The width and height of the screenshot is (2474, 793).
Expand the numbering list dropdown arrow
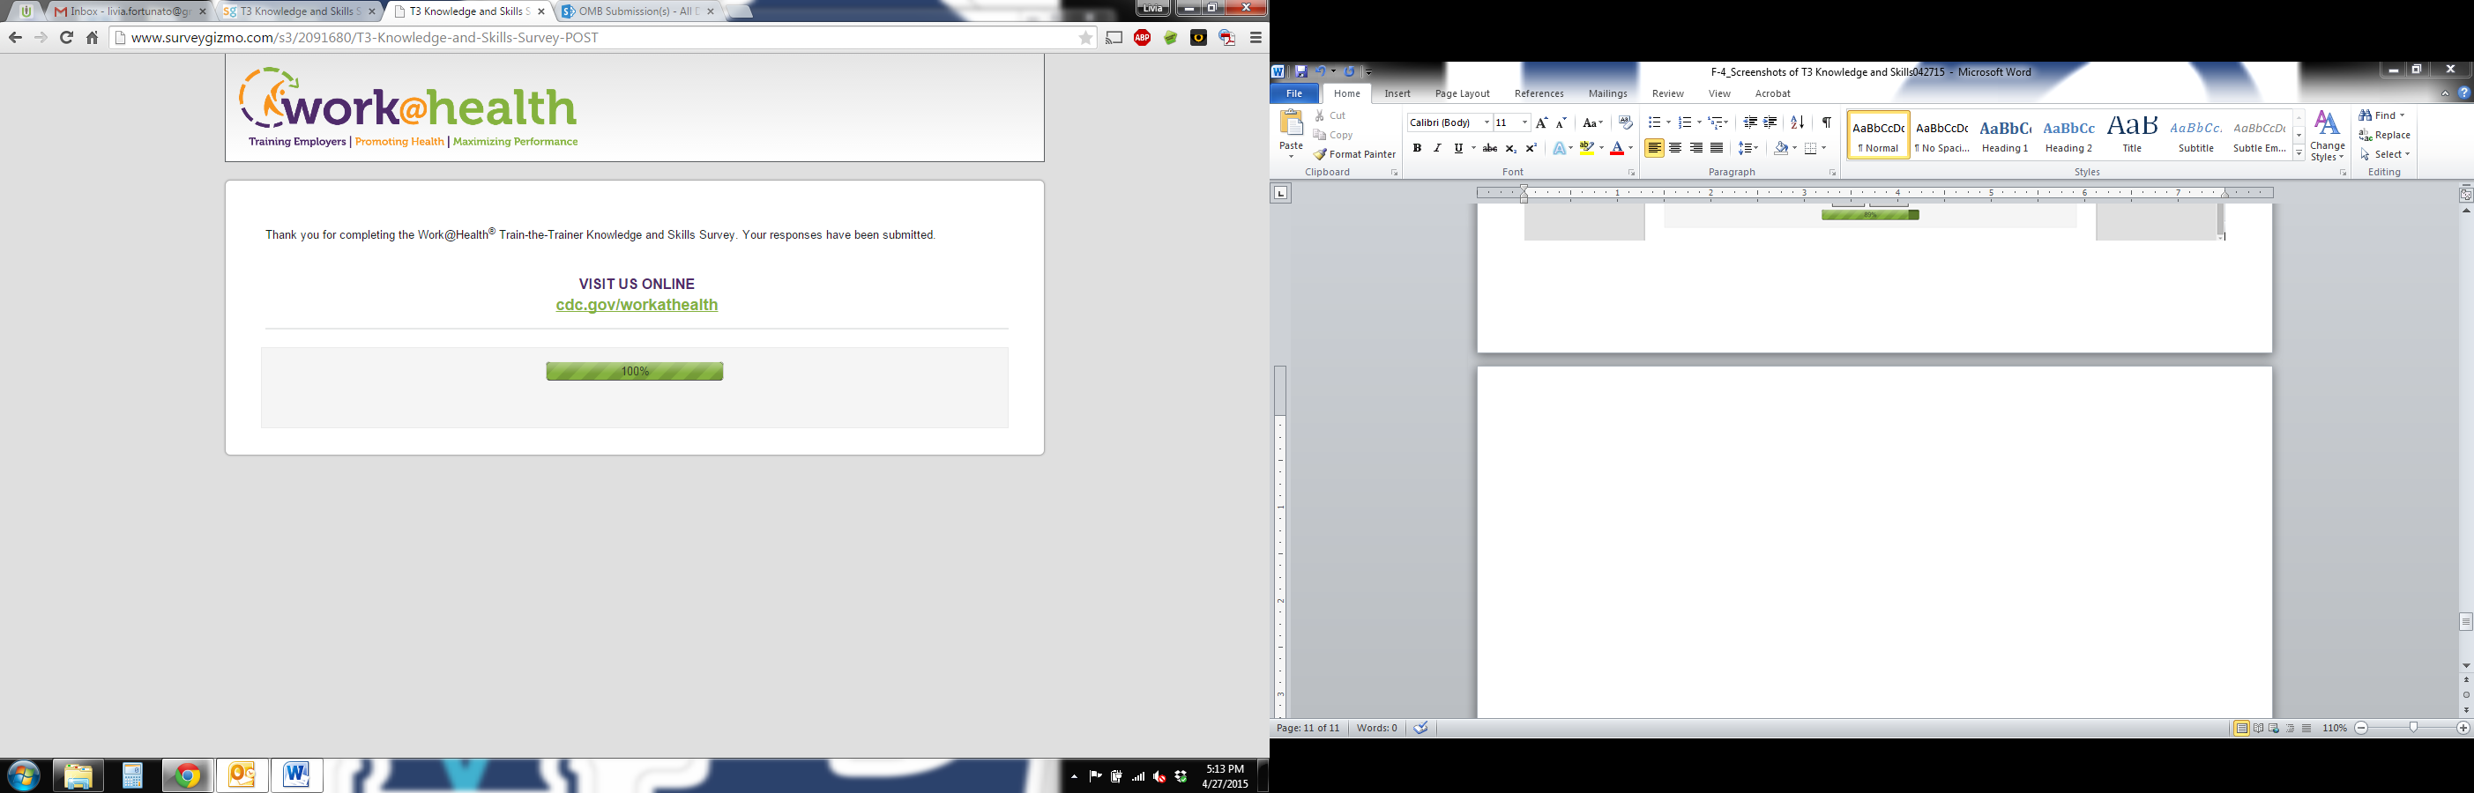pos(1699,122)
